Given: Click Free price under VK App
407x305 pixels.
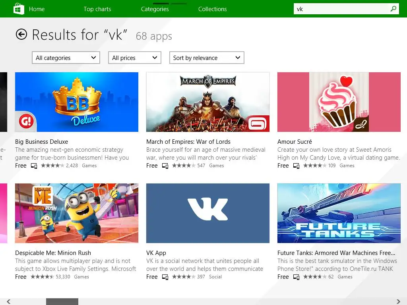Looking at the screenshot, I should (x=152, y=277).
